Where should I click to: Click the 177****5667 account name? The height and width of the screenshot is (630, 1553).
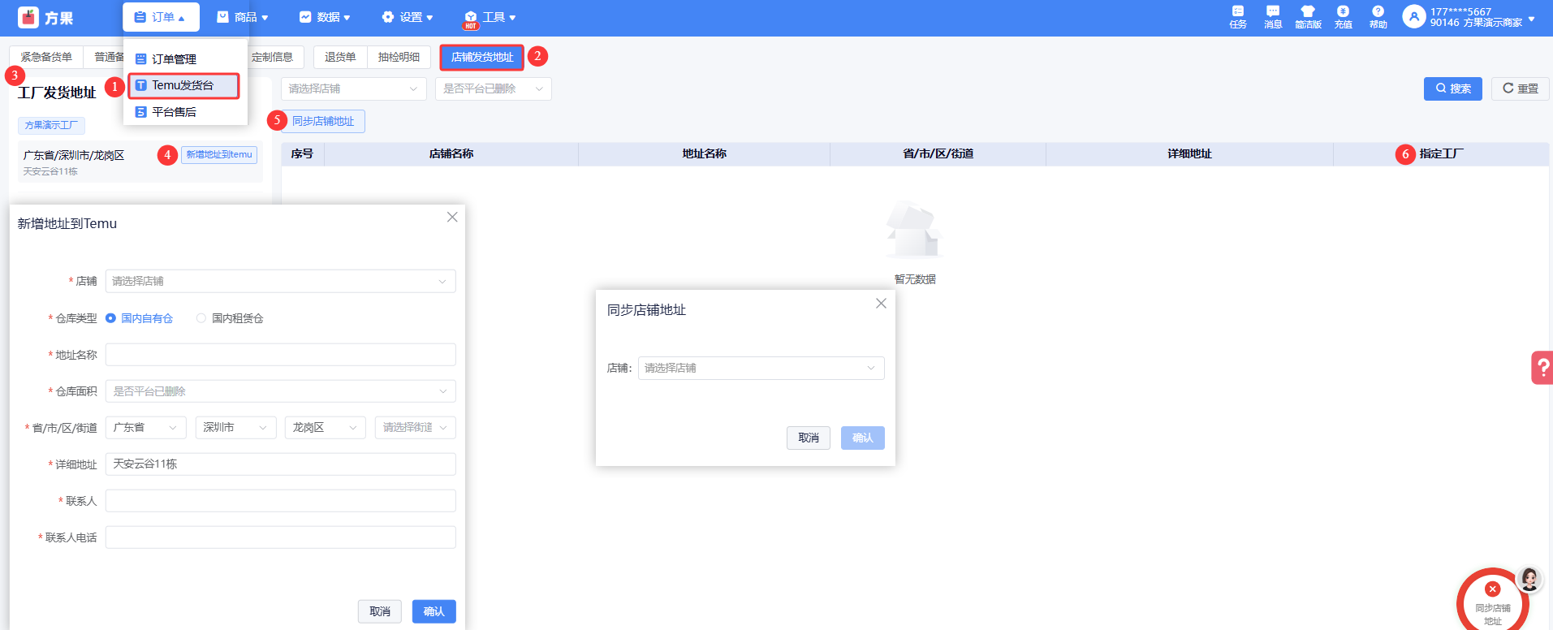click(1460, 11)
